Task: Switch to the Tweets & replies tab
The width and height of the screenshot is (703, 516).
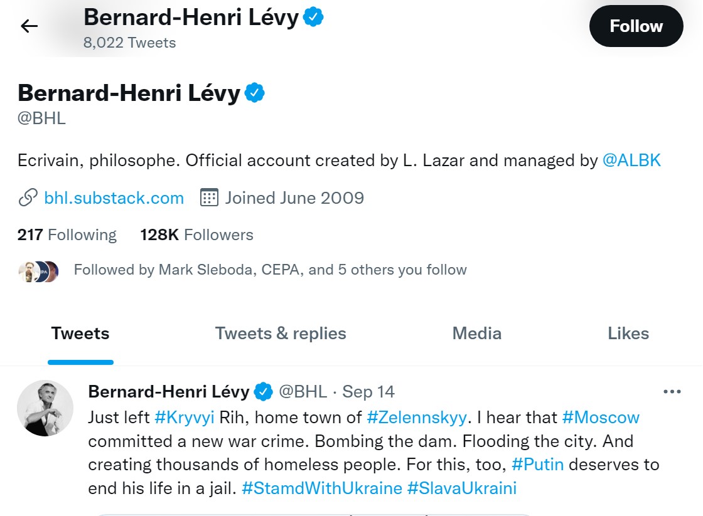Action: 281,334
